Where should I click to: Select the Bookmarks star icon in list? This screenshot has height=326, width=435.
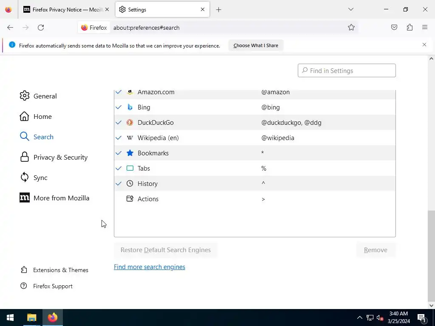[130, 153]
